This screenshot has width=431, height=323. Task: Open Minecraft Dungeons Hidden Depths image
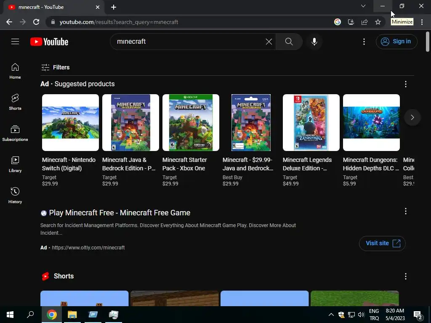click(x=371, y=122)
